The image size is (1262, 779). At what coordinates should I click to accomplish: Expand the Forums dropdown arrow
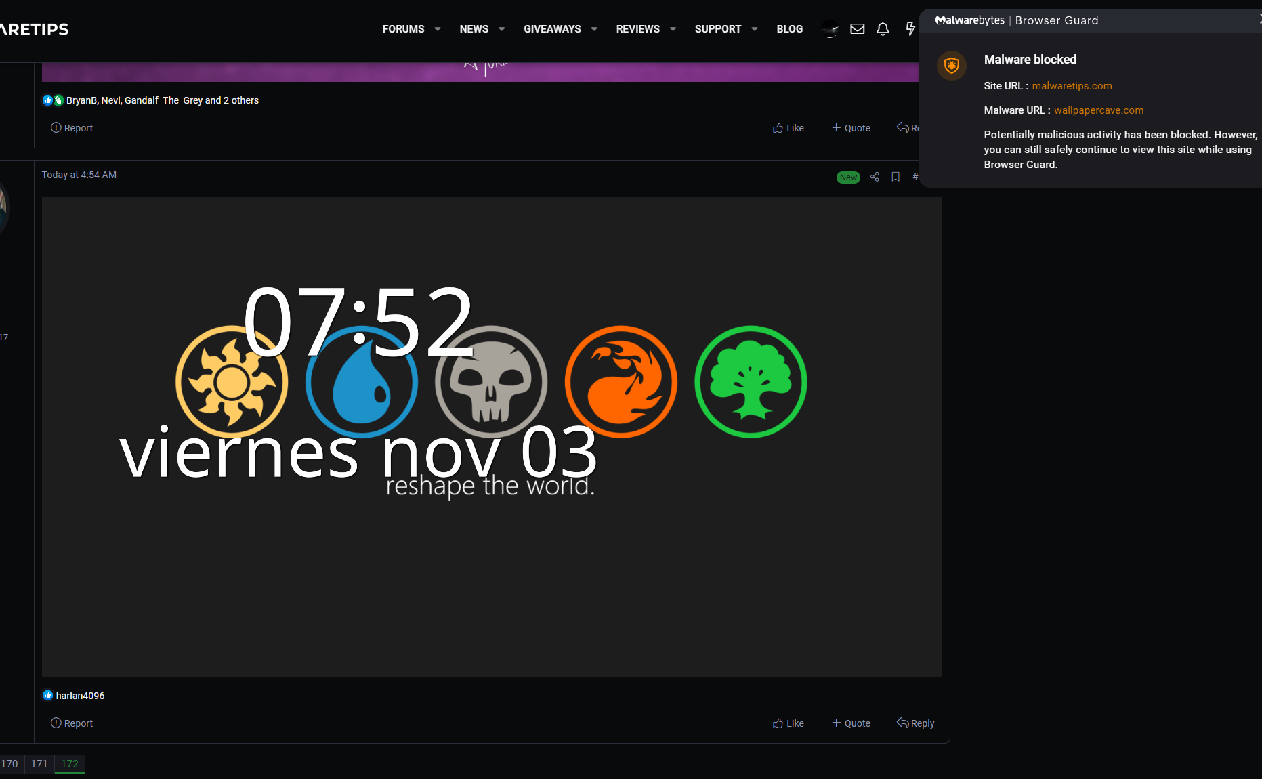coord(438,29)
